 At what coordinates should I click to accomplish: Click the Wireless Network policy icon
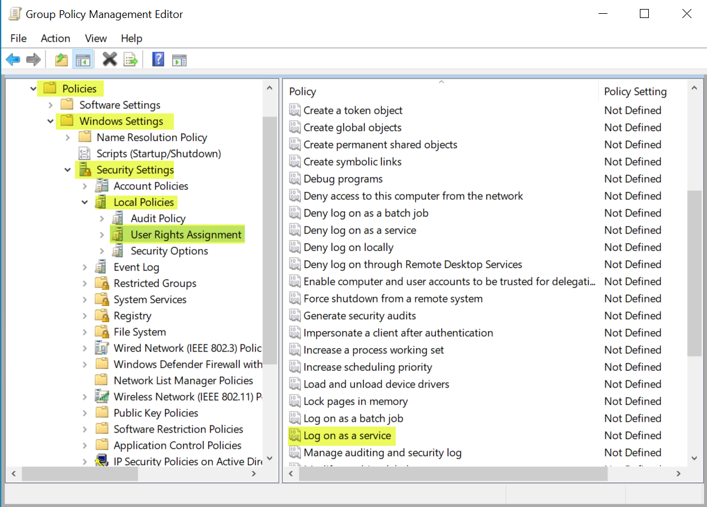click(102, 397)
